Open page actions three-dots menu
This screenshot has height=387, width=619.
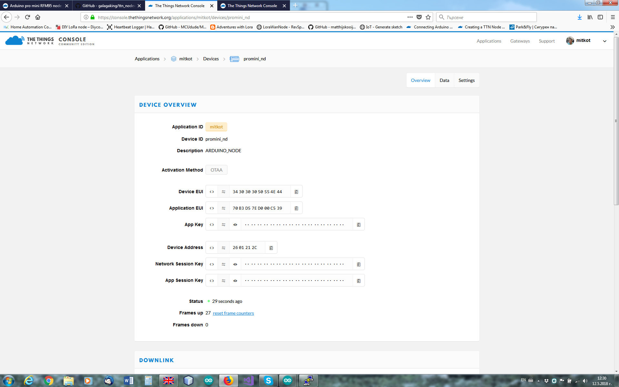tap(410, 17)
